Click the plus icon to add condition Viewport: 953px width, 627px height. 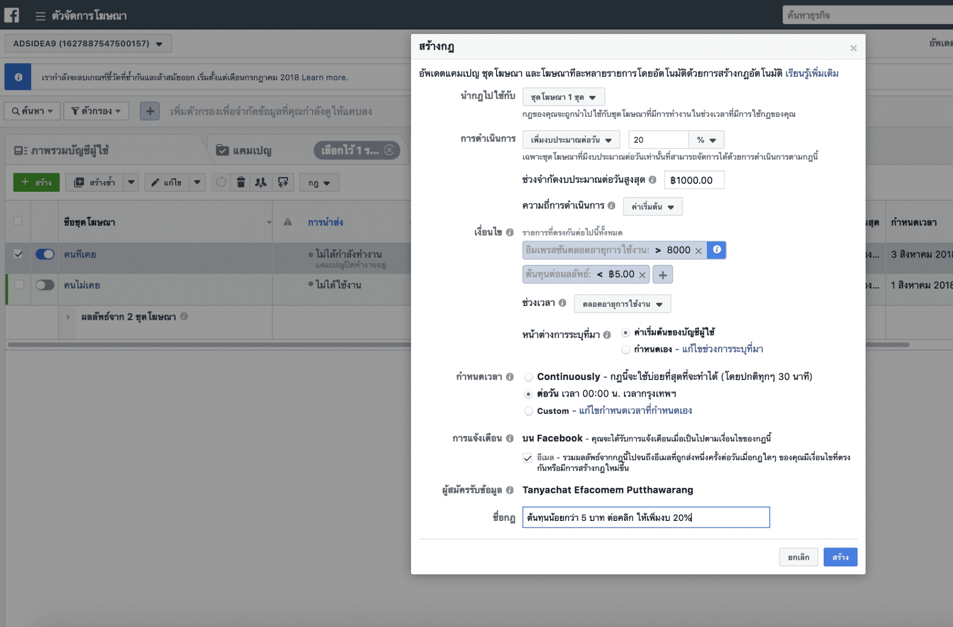coord(663,275)
